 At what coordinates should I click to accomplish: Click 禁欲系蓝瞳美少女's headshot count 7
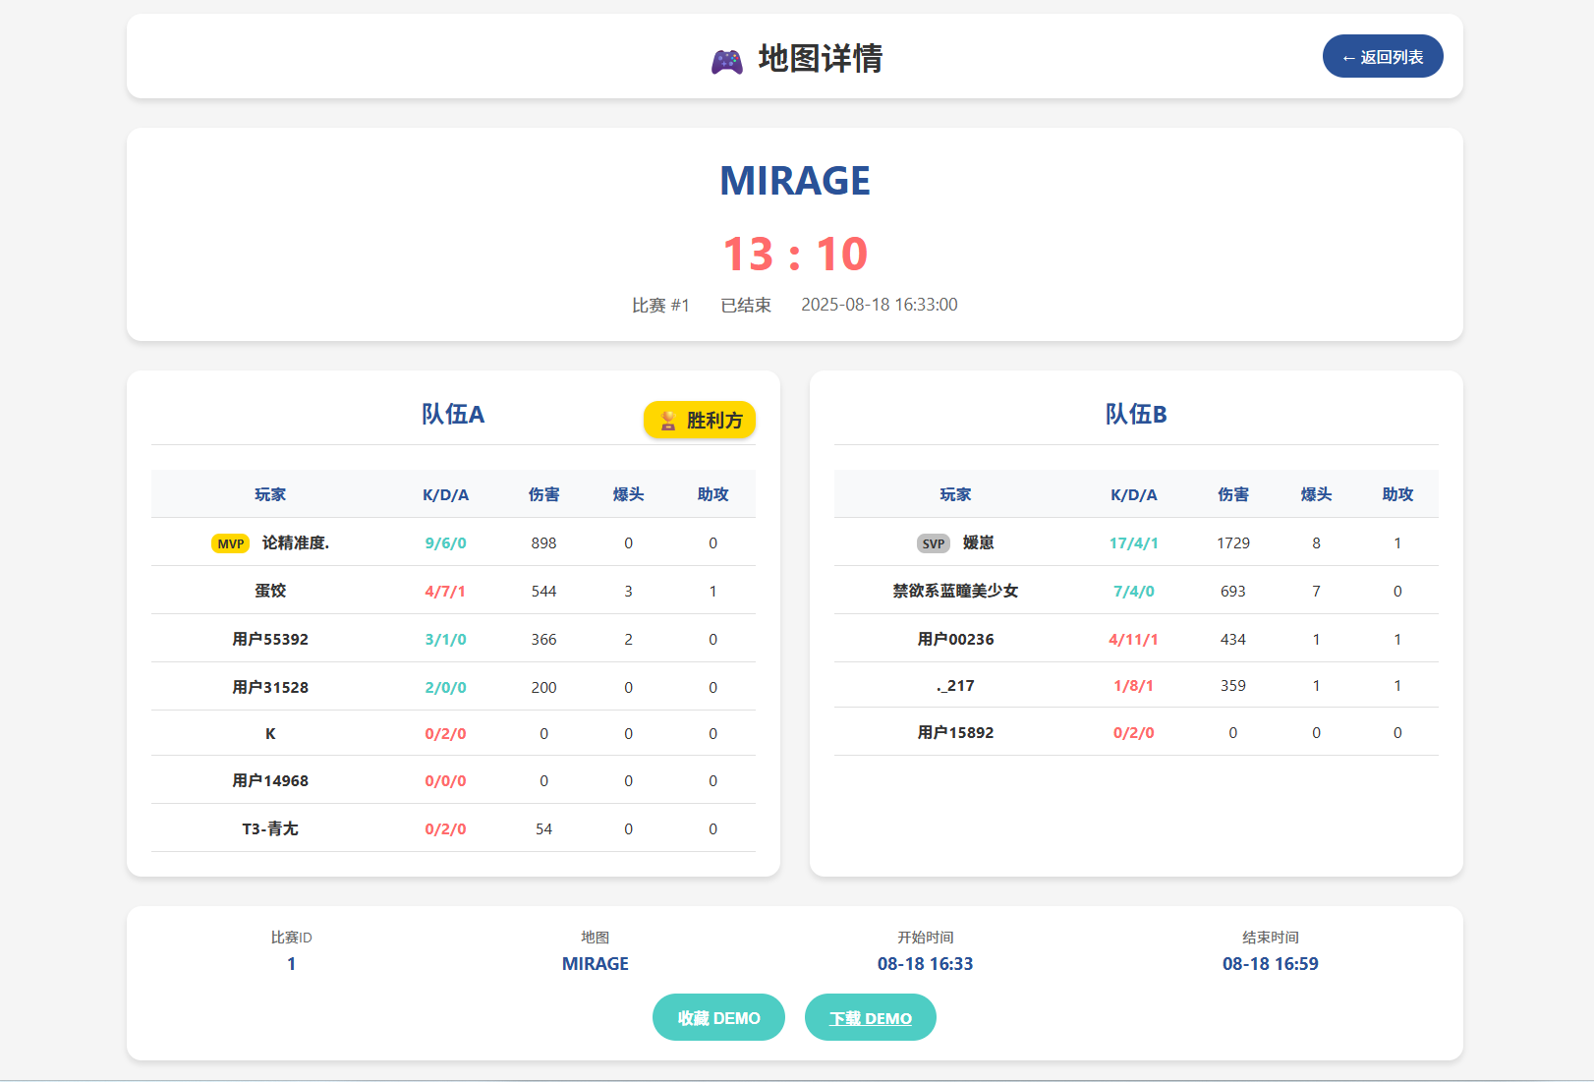click(1316, 591)
